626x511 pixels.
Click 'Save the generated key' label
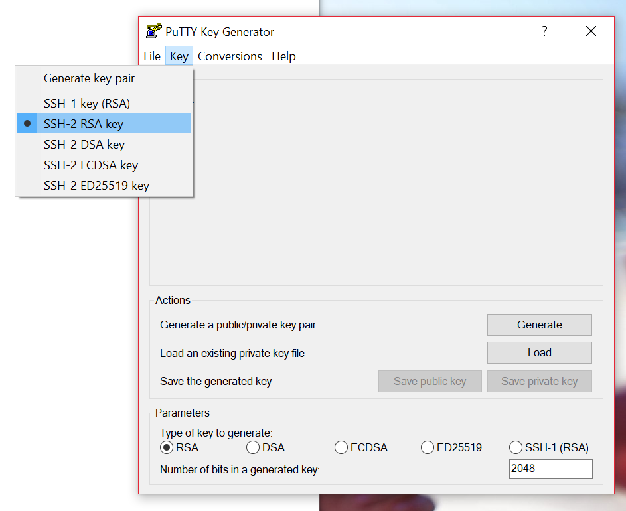(216, 381)
